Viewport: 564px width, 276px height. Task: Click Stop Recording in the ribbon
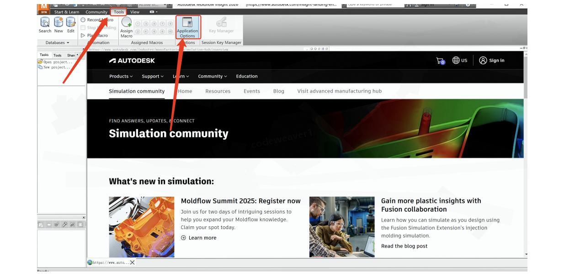tap(98, 27)
